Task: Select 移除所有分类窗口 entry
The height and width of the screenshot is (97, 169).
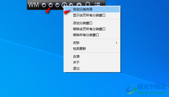Action: click(92, 35)
